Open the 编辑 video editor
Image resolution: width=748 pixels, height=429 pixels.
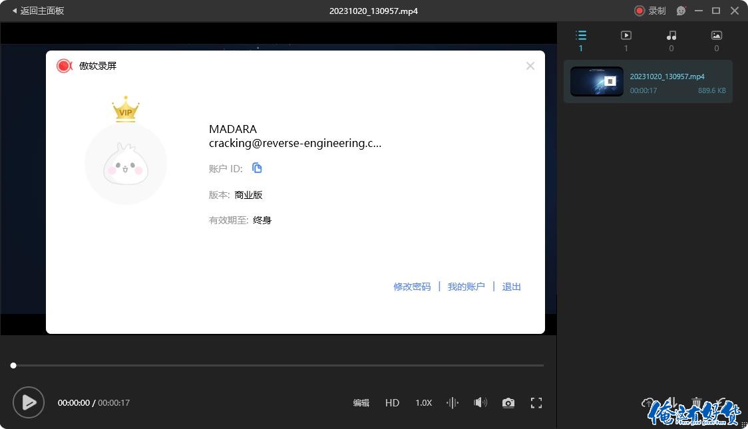click(361, 403)
